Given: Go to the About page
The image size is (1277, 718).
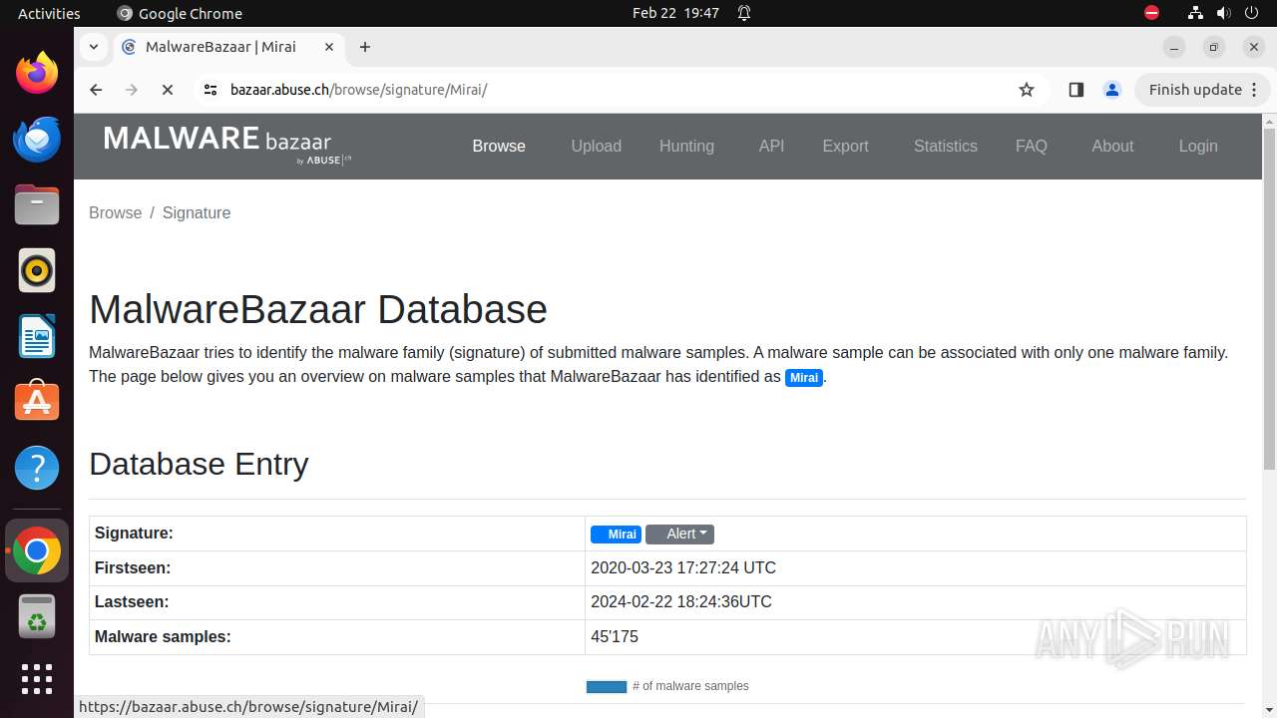Looking at the screenshot, I should click(1112, 146).
